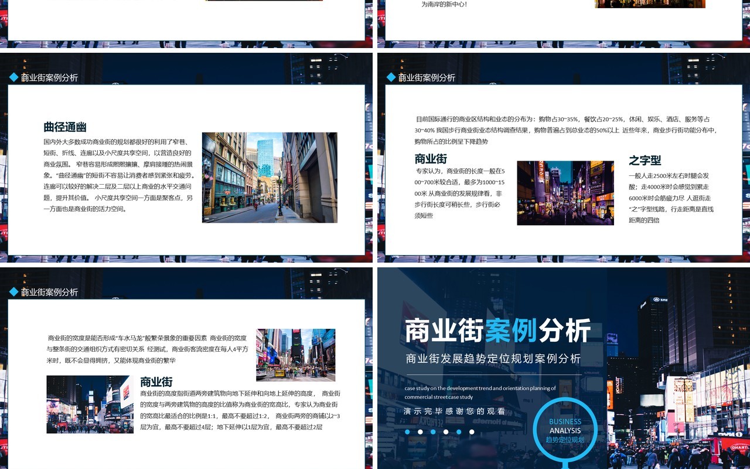Click the blue diamond icon on the 之字型 slide
750x469 pixels.
coord(391,77)
